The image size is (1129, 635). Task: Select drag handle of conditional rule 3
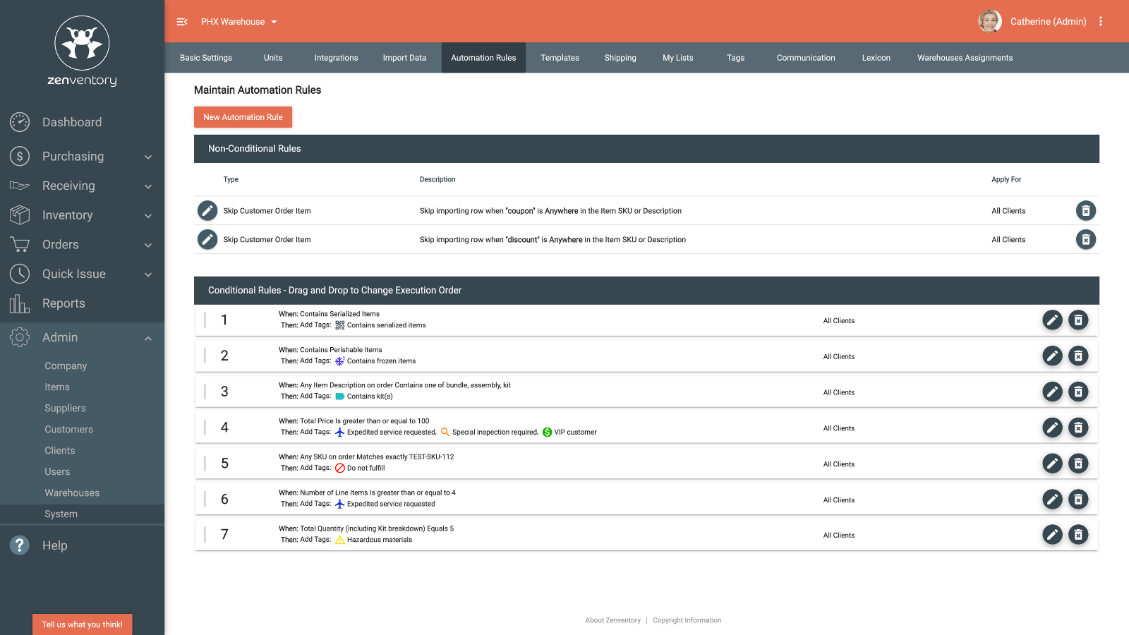(205, 392)
